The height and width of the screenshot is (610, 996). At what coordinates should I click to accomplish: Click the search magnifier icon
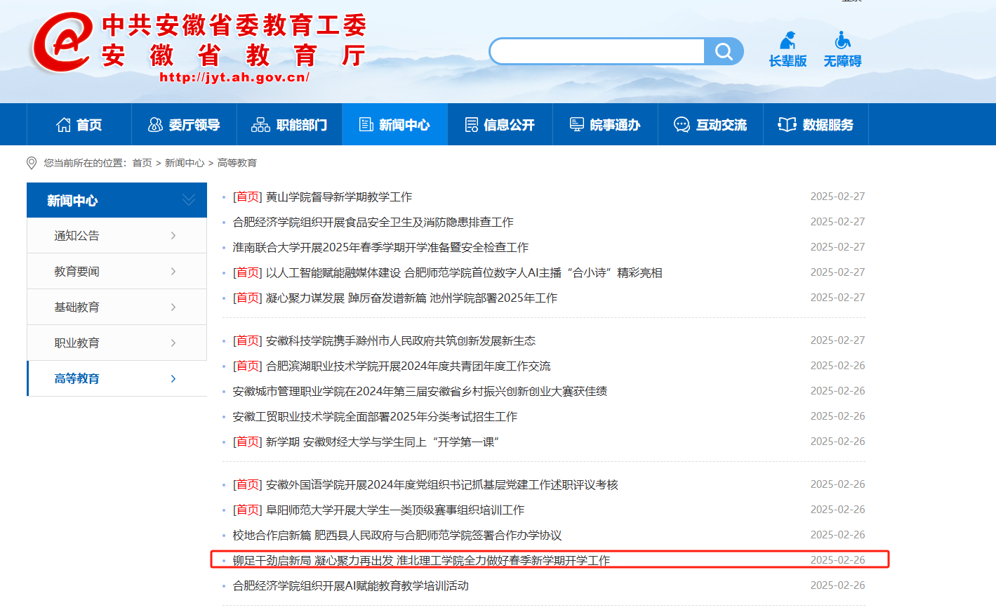[724, 51]
